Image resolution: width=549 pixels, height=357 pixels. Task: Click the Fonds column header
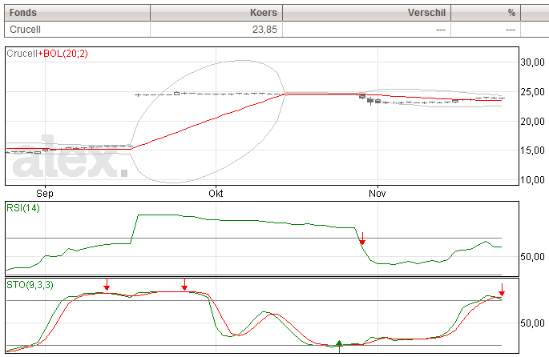[x=78, y=13]
